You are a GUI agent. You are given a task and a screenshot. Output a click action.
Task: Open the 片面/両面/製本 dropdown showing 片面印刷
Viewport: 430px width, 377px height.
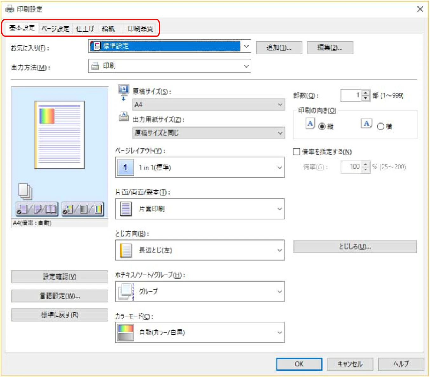200,208
